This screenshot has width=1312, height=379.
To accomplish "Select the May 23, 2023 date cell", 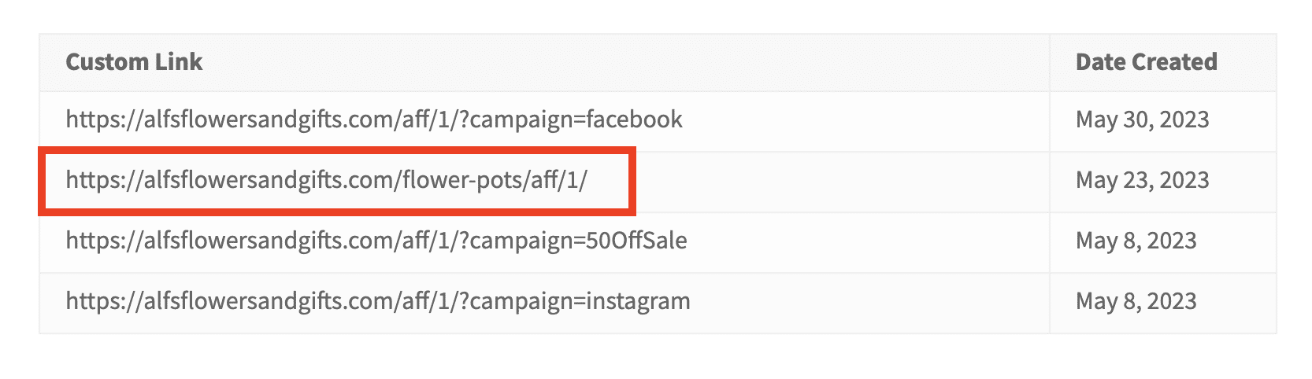I will 1142,180.
